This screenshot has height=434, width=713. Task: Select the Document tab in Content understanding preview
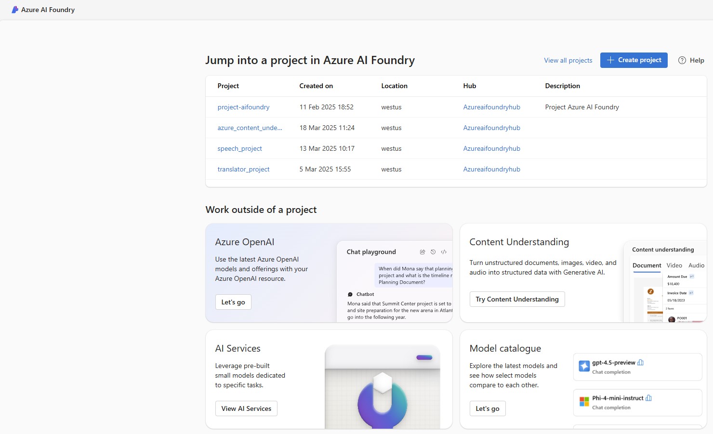coord(647,265)
